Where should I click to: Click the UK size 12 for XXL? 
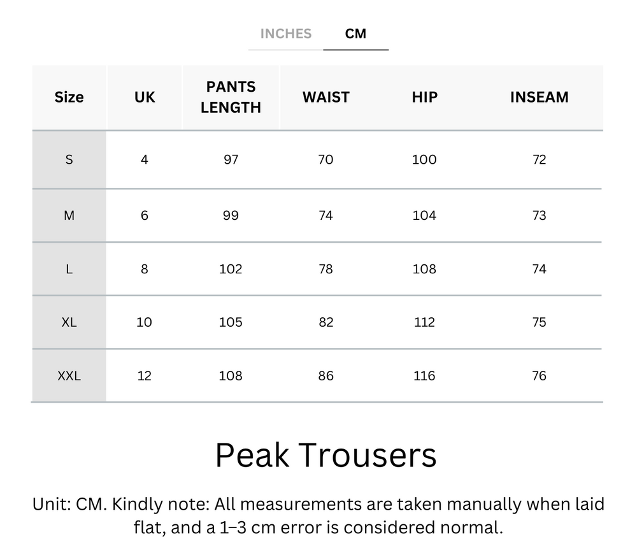coord(144,376)
